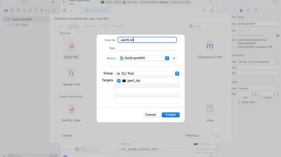The width and height of the screenshot is (281, 157).
Task: Expand the save dialog with chevron button
Action: pyautogui.click(x=174, y=58)
